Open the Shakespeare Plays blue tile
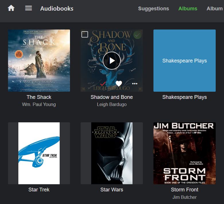Viewport: 224px width, 204px height. 184,60
